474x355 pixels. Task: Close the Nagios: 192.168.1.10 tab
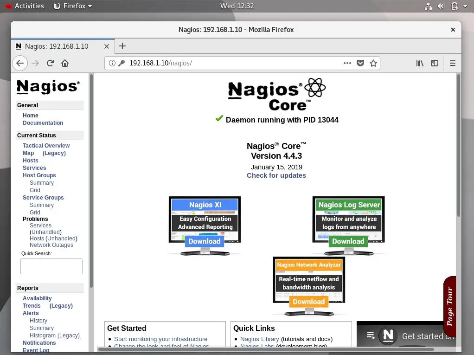tap(106, 46)
